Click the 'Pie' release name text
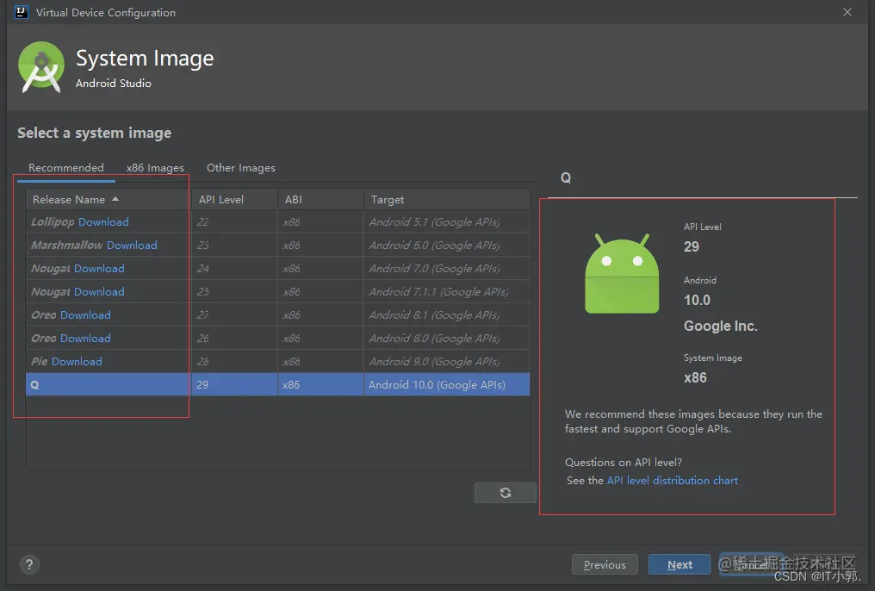 [x=39, y=362]
